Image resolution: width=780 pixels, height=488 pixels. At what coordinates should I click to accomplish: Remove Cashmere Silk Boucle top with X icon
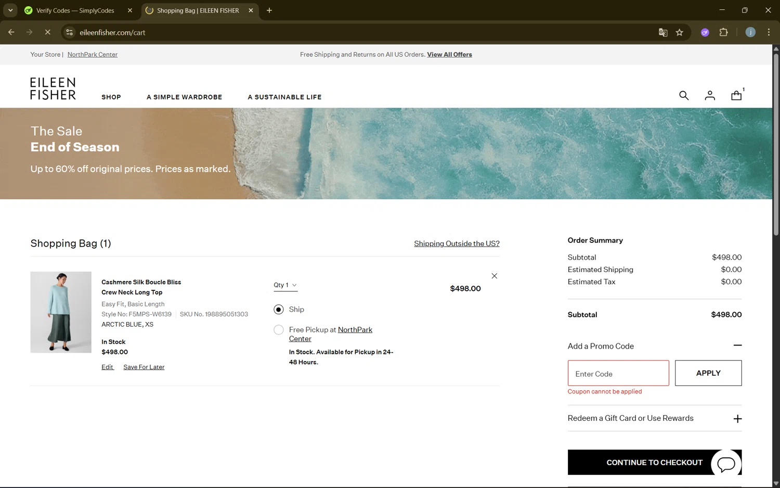(495, 276)
